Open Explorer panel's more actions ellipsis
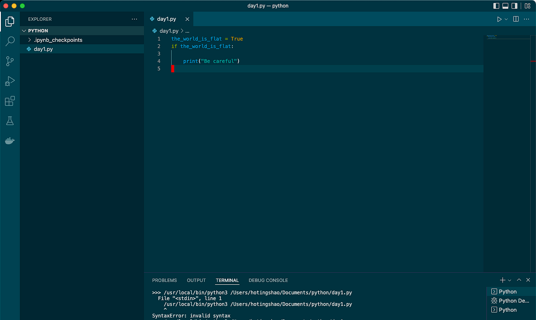 pos(134,19)
